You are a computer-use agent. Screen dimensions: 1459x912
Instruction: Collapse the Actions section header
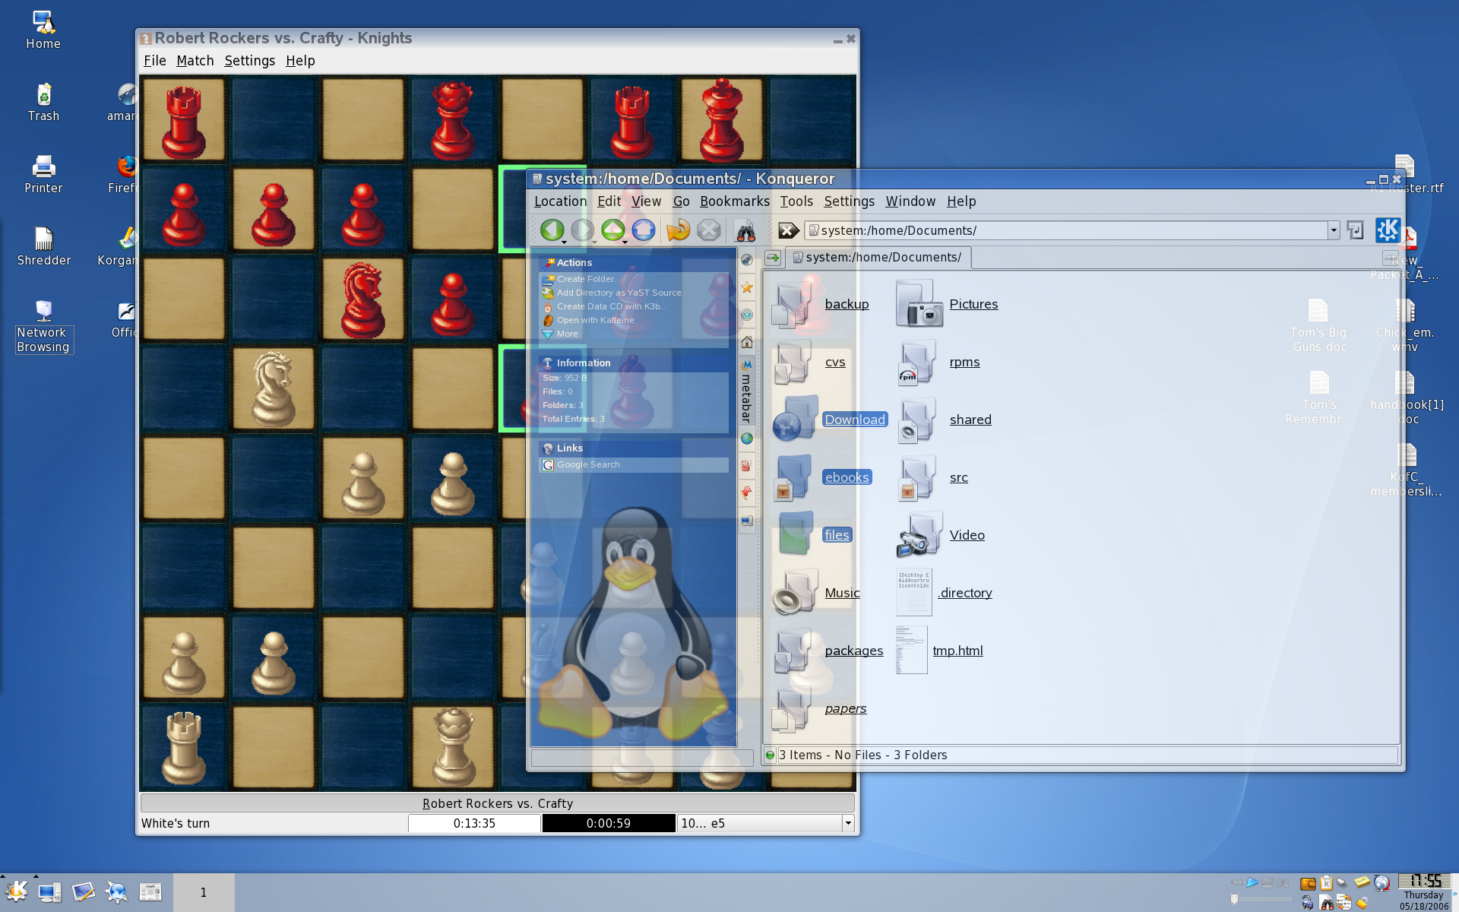coord(634,262)
